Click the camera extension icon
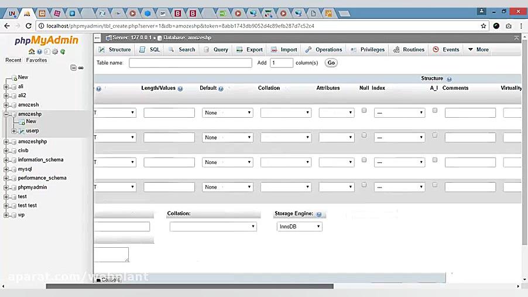528x297 pixels. coord(509,26)
